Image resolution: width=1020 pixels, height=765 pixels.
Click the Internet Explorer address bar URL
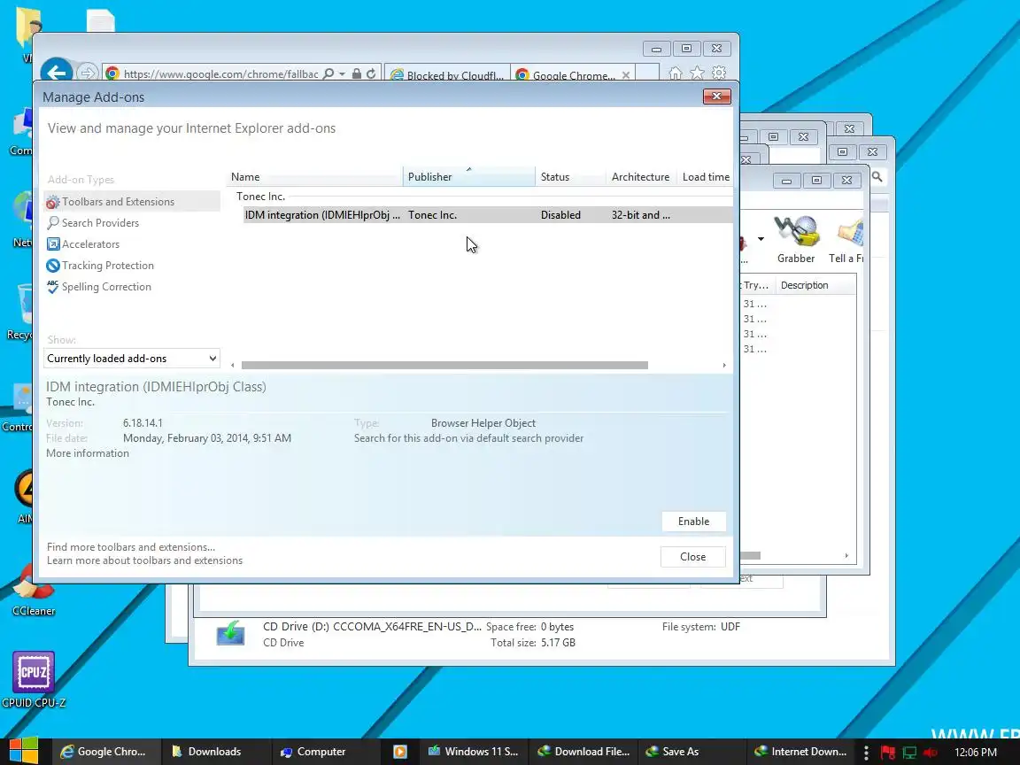pos(220,74)
